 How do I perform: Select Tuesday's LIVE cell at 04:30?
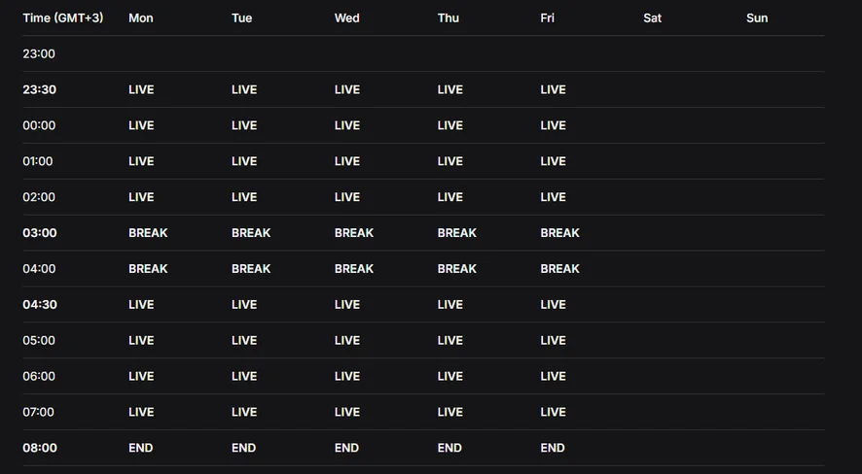click(x=244, y=305)
